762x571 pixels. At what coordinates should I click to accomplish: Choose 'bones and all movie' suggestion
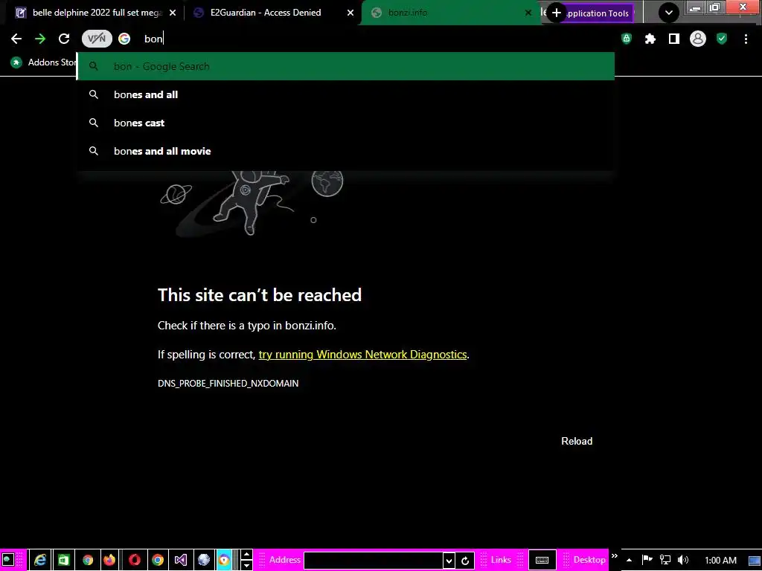[345, 151]
